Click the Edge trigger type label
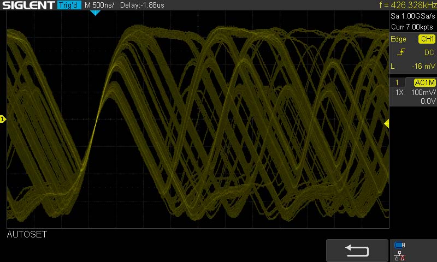This screenshot has height=262, width=437. (398, 39)
